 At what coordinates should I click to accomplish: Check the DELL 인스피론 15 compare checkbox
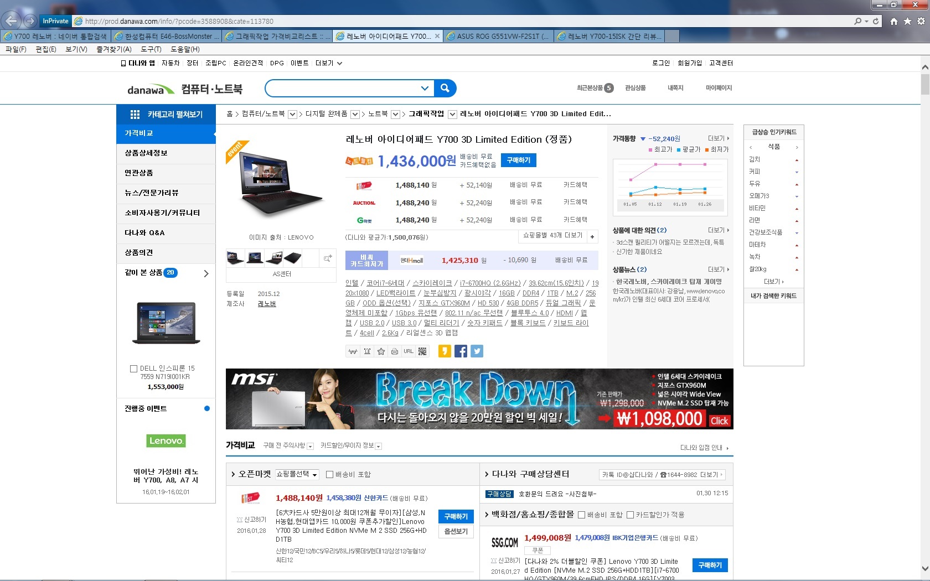[x=133, y=369]
